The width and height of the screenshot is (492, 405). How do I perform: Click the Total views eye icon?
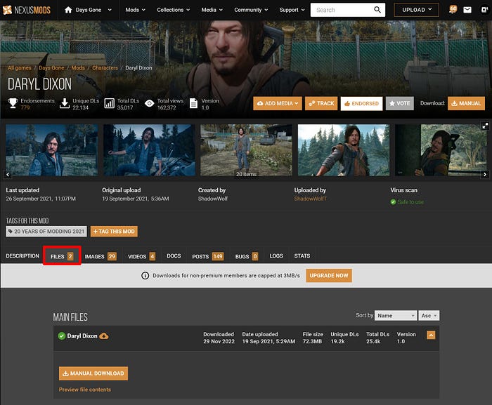tap(149, 103)
